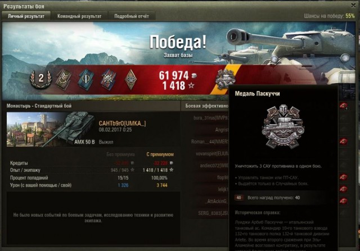Viewport: 360px width, 251px height.
Task: Click player name CAHTb9rO[UMKA_]
Action: [x=123, y=124]
